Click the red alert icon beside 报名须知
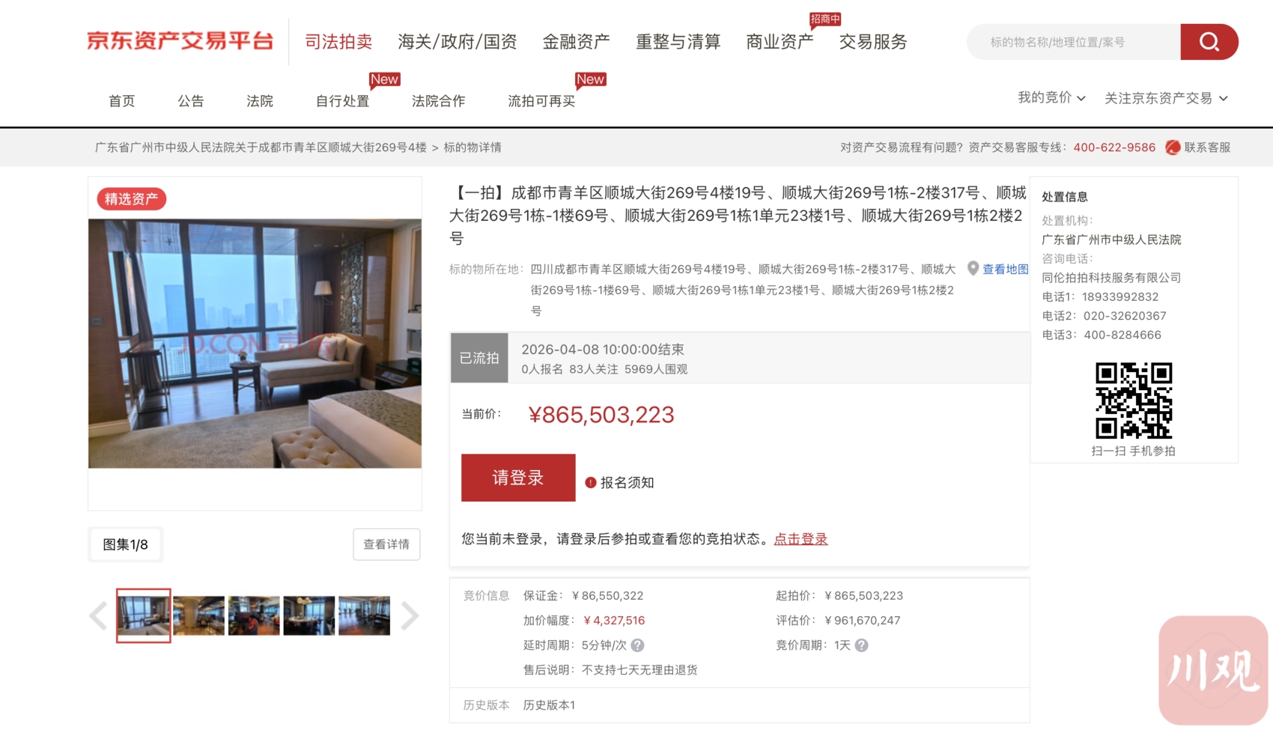This screenshot has width=1273, height=730. (x=590, y=483)
